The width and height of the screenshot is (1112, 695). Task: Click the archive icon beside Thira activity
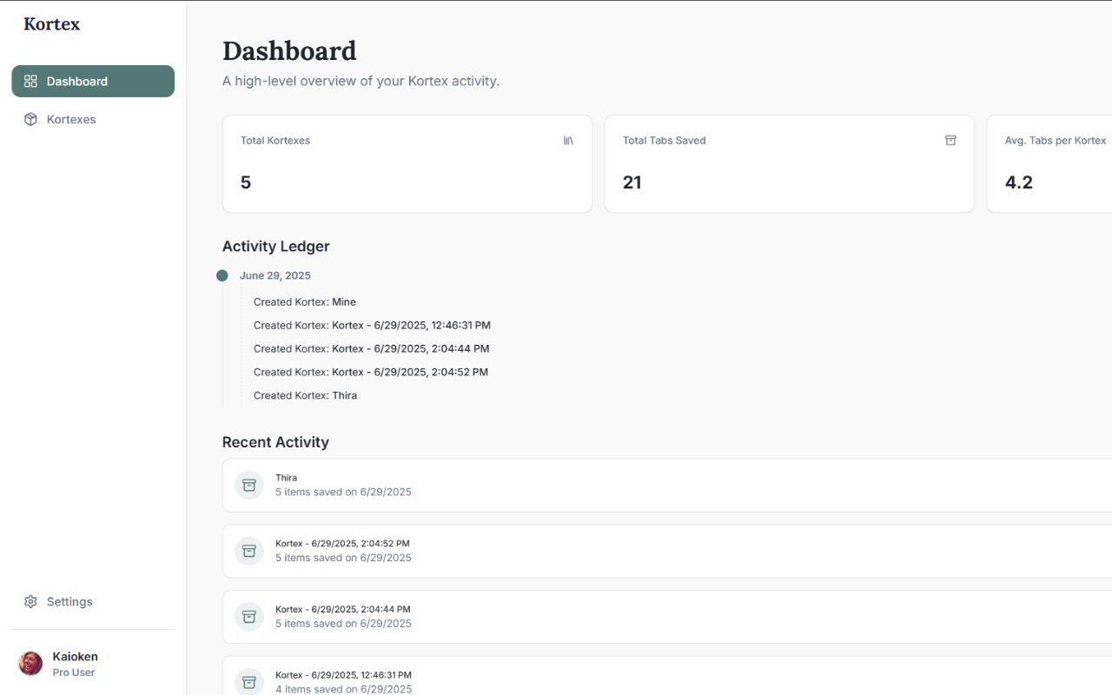coord(249,485)
